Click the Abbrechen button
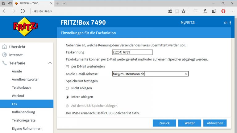This screenshot has height=133, width=237. point(215,123)
